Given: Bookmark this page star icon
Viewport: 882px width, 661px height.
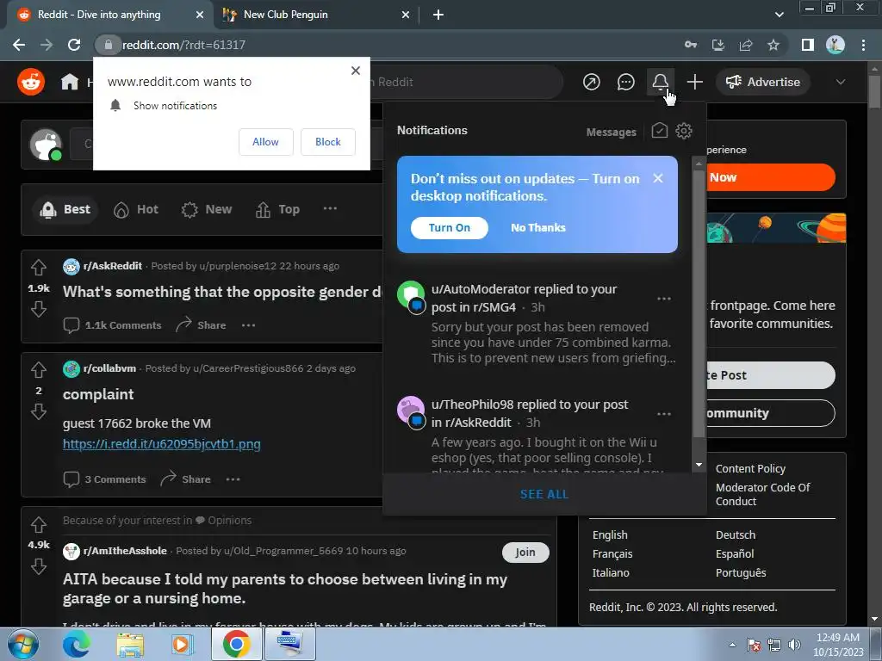Looking at the screenshot, I should coord(773,45).
